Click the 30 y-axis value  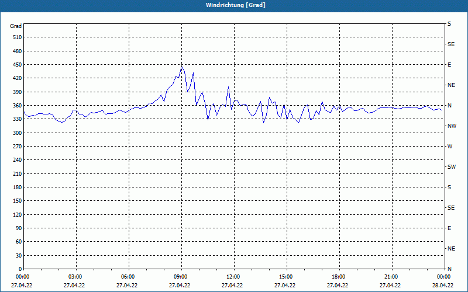click(19, 255)
